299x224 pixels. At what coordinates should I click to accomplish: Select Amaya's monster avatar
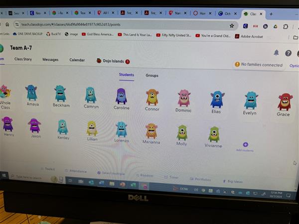coord(31,93)
